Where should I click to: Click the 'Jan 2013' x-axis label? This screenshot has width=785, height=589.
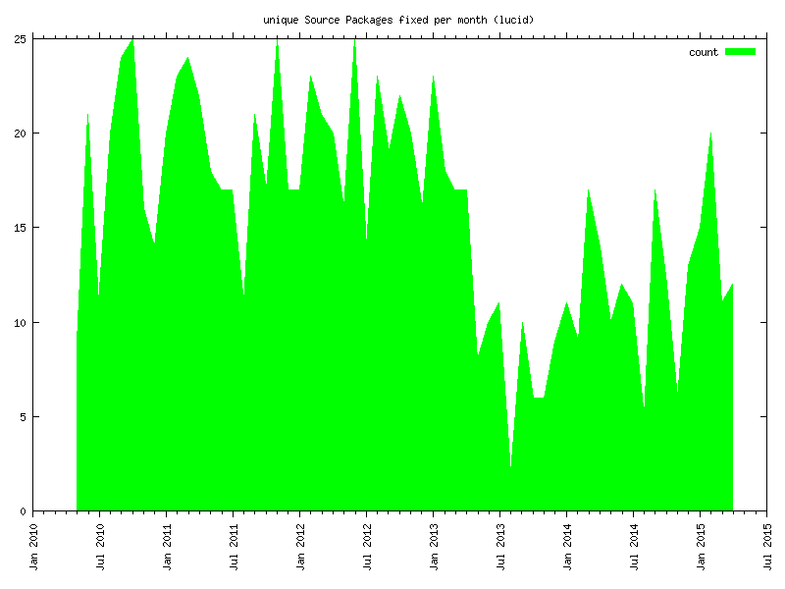click(434, 547)
